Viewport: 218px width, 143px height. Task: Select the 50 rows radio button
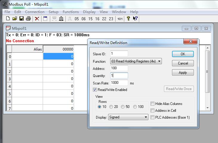123,107
